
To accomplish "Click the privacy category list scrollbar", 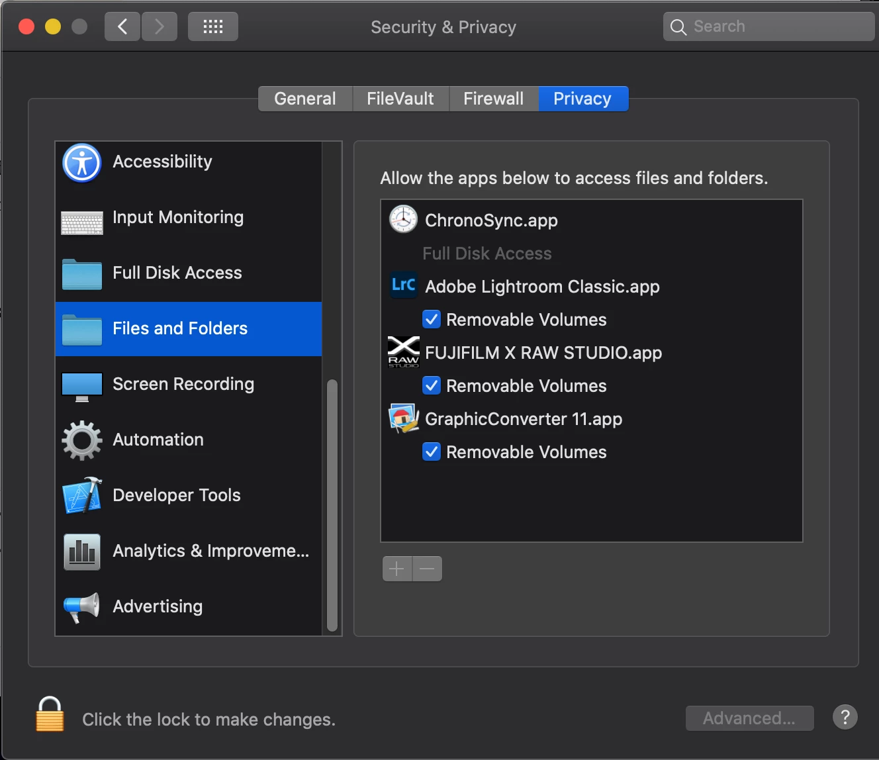I will tap(332, 506).
